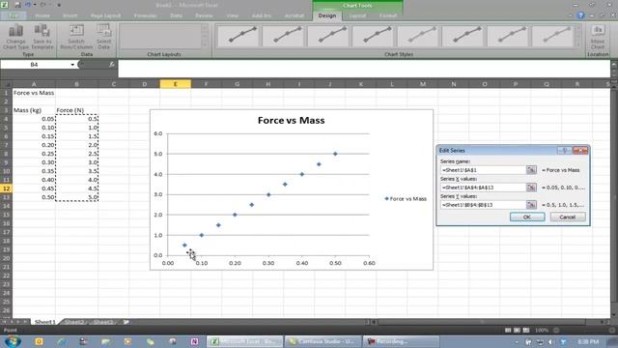The width and height of the screenshot is (618, 348).
Task: Expand Chart Styles gallery arrows
Action: click(x=578, y=36)
